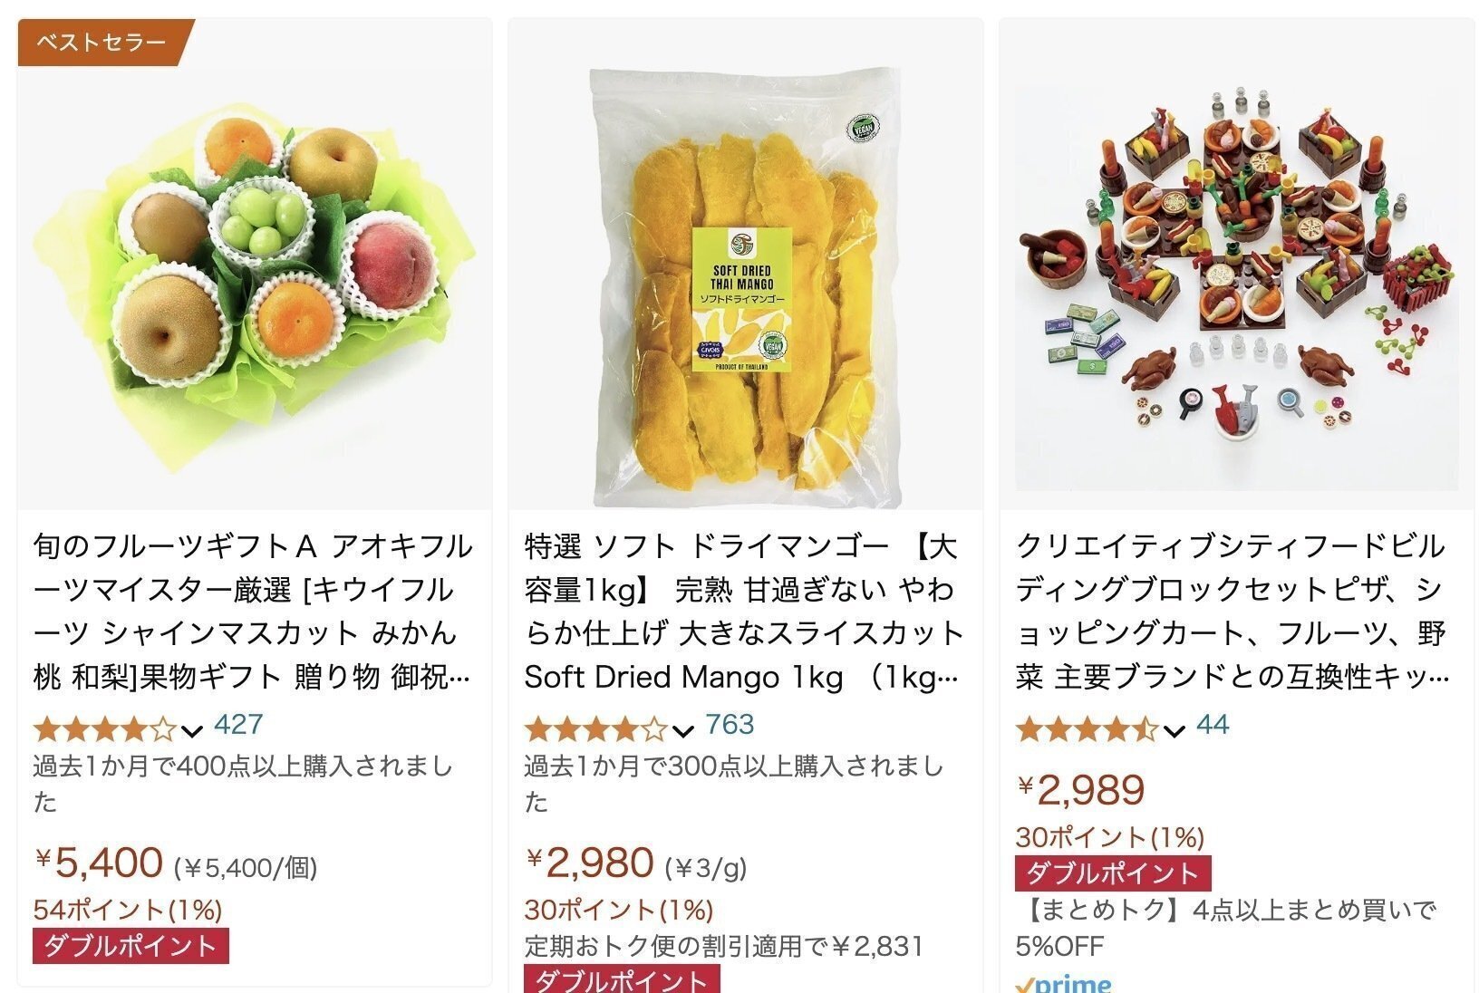Click the ダブルポイント badge under the ¥2,989 price
The image size is (1479, 993).
coord(1113,873)
